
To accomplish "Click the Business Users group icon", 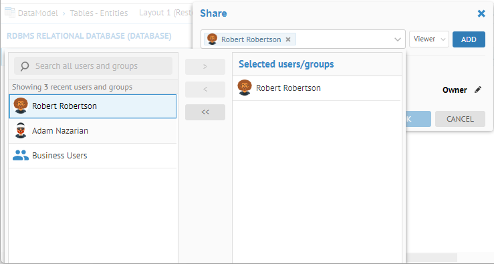I will pyautogui.click(x=21, y=155).
